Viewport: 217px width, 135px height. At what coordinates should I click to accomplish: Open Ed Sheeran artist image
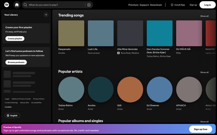pos(159,89)
